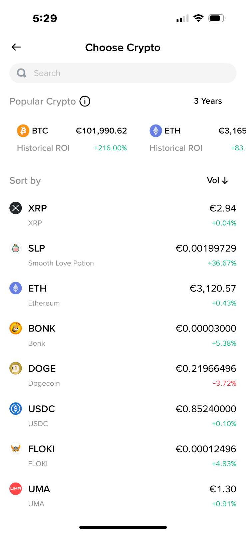Tap the BONK dog icon
Viewport: 246px width, 534px height.
click(x=16, y=328)
